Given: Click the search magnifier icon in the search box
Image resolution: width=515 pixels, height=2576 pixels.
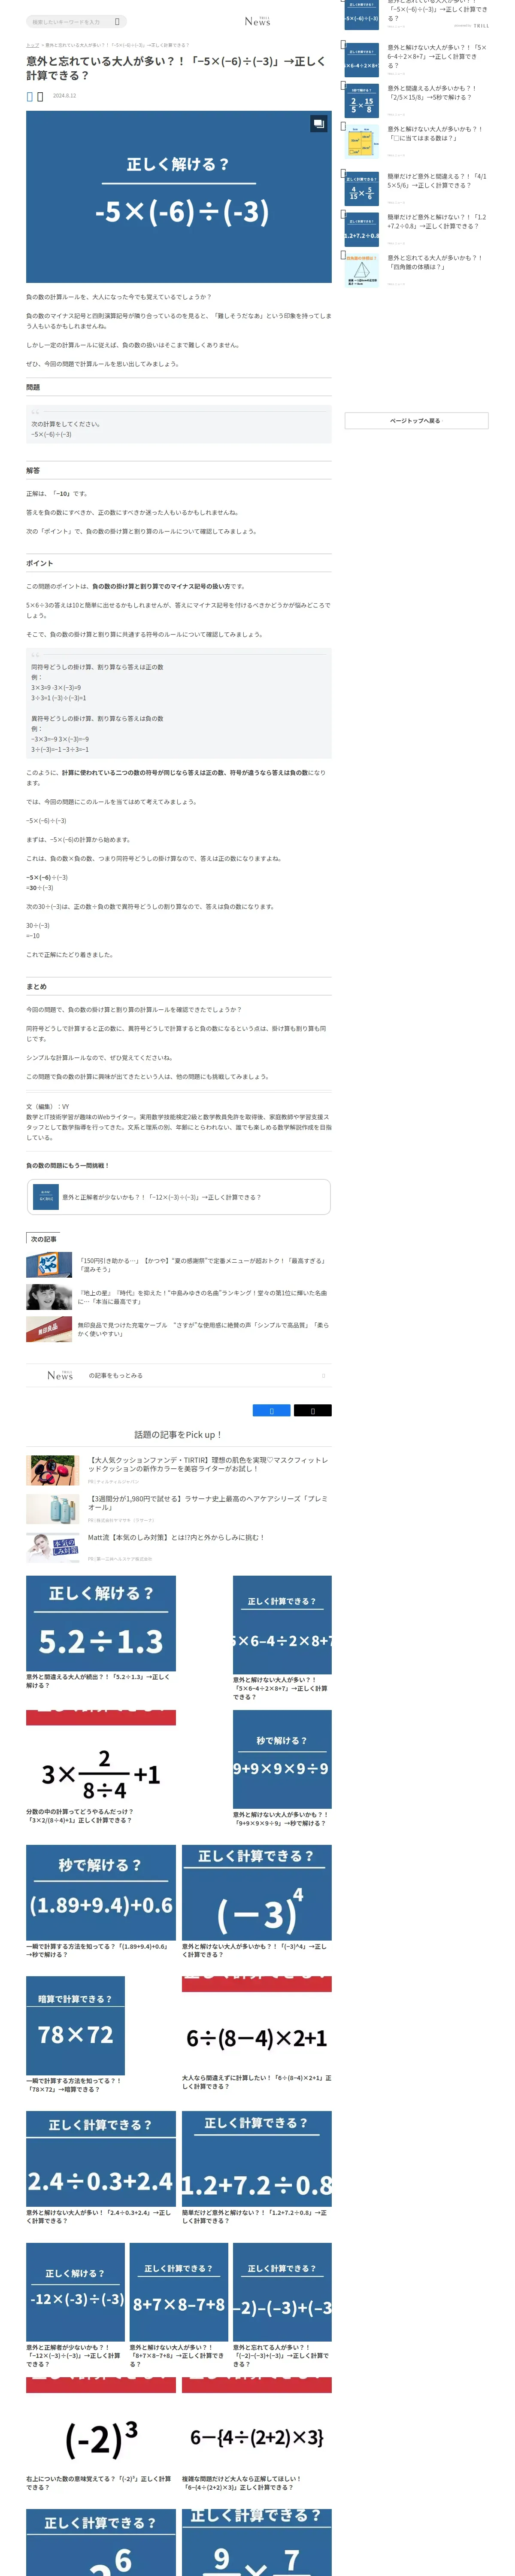Looking at the screenshot, I should tap(117, 21).
